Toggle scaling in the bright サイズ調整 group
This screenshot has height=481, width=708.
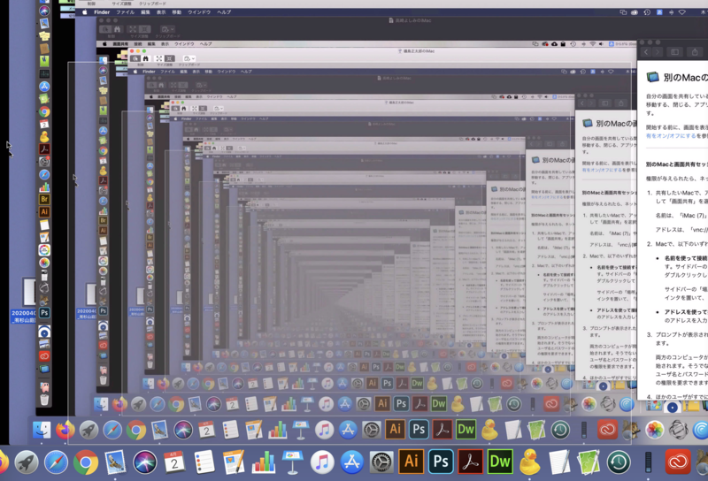click(x=159, y=58)
